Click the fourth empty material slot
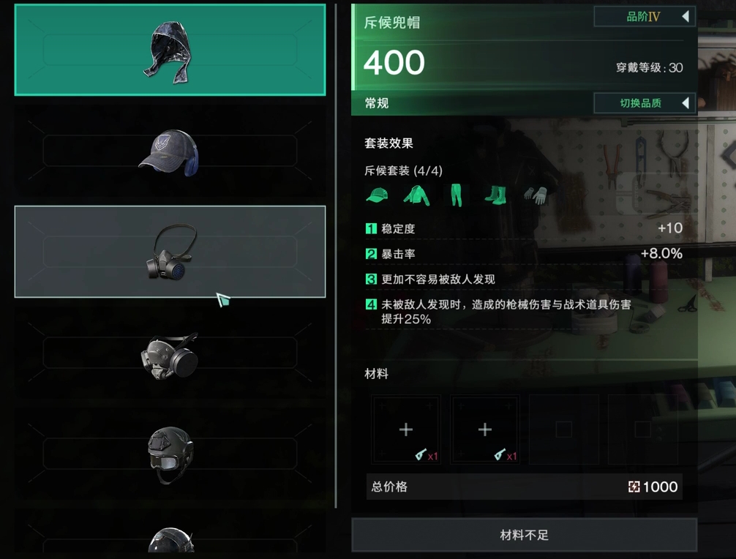Viewport: 736px width, 559px height. click(642, 429)
